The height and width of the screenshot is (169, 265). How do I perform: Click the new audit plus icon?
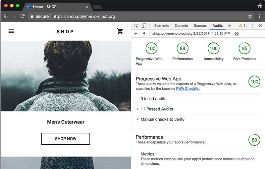136,34
